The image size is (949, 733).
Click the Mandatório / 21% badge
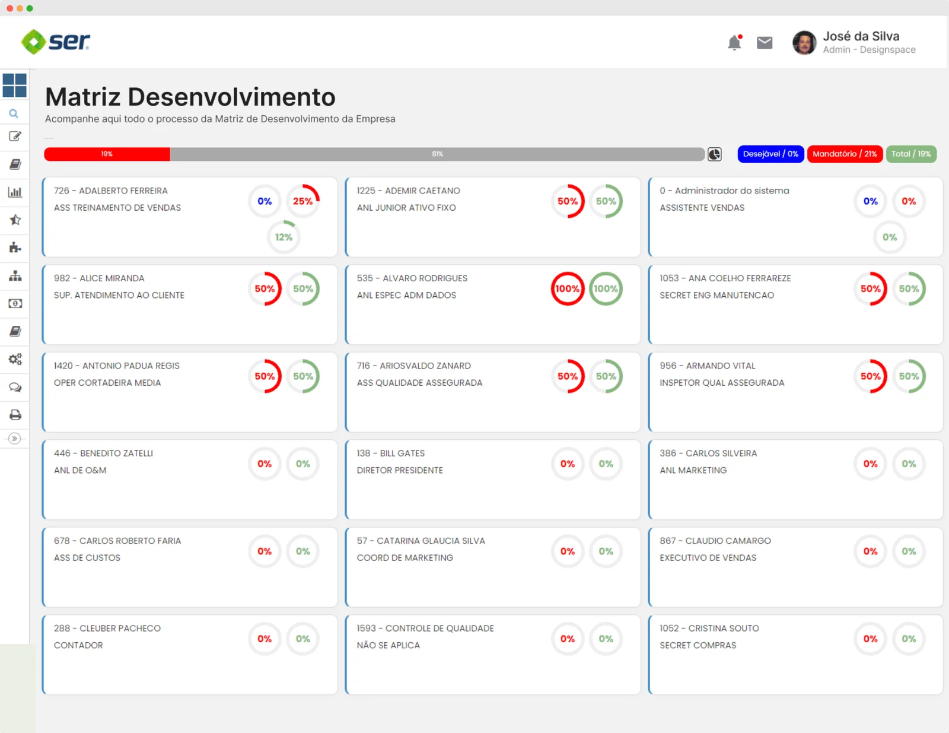pyautogui.click(x=845, y=154)
